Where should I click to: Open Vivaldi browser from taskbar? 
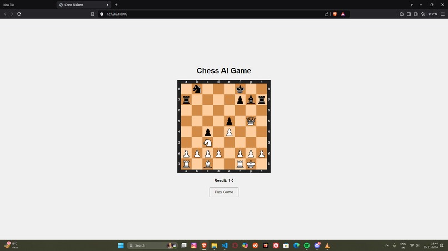pyautogui.click(x=276, y=245)
